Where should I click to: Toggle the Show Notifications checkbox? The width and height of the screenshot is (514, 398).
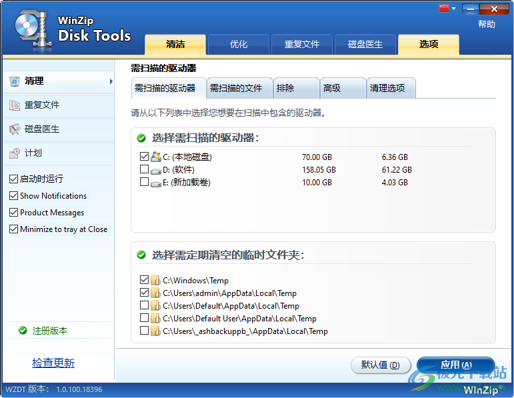click(x=13, y=196)
